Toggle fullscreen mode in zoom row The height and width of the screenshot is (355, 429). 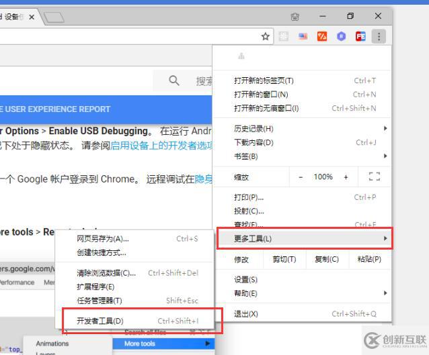click(375, 176)
